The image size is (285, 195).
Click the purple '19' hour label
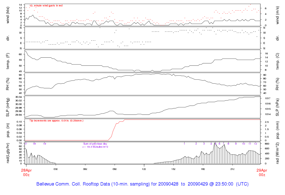45,144
